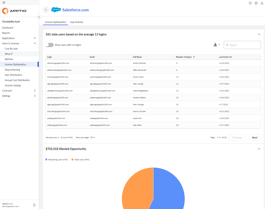Viewport: 265px width, 209px height.
Task: Click the back arrow beside Salesforce.com
Action: (46, 10)
